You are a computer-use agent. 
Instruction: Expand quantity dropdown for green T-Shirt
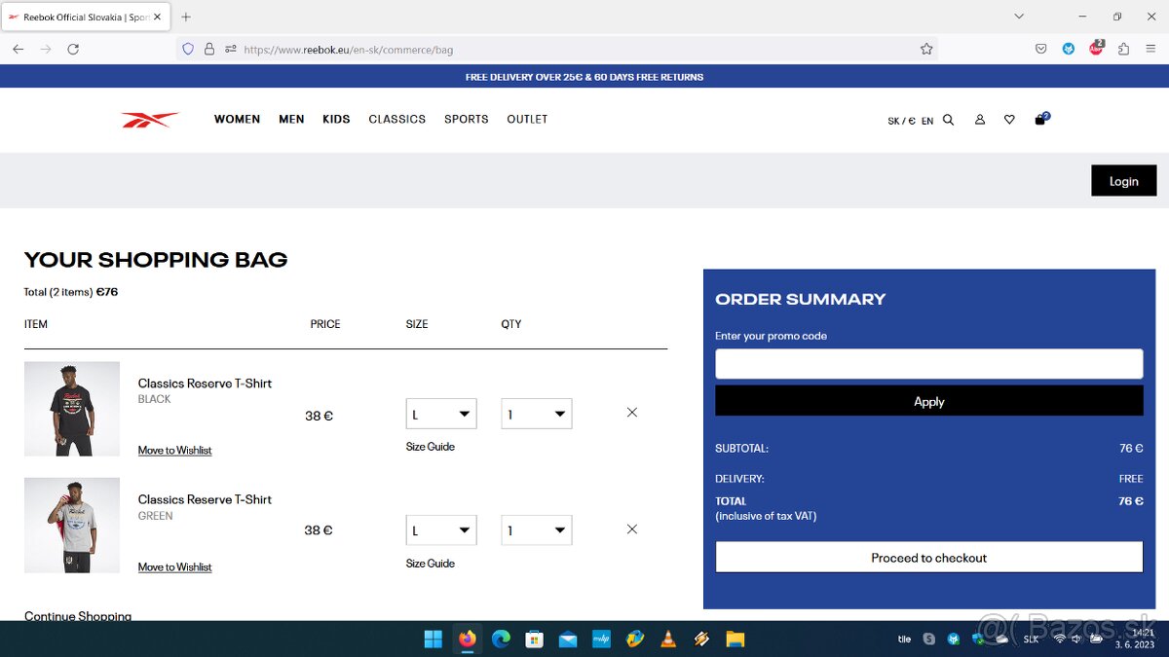tap(536, 530)
